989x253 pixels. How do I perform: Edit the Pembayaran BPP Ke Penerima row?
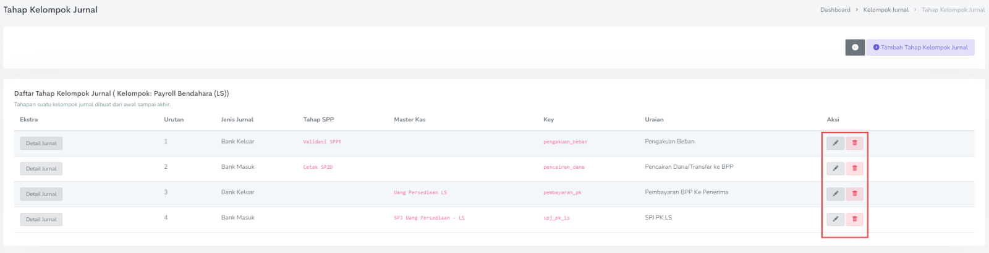(x=835, y=194)
